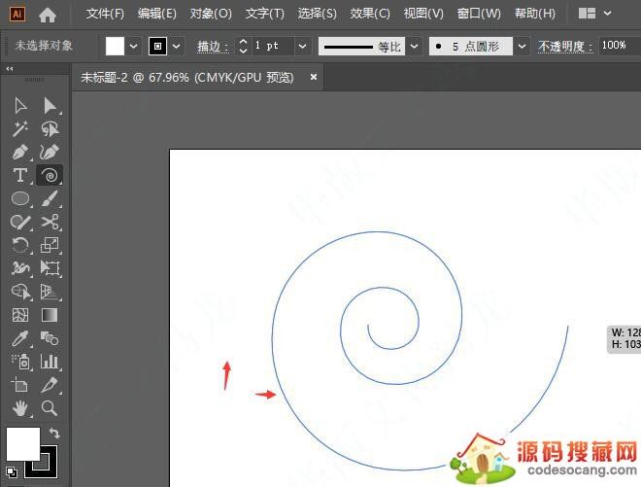Collapse the toolbar using double-arrow toggle
The height and width of the screenshot is (487, 641).
[10, 69]
